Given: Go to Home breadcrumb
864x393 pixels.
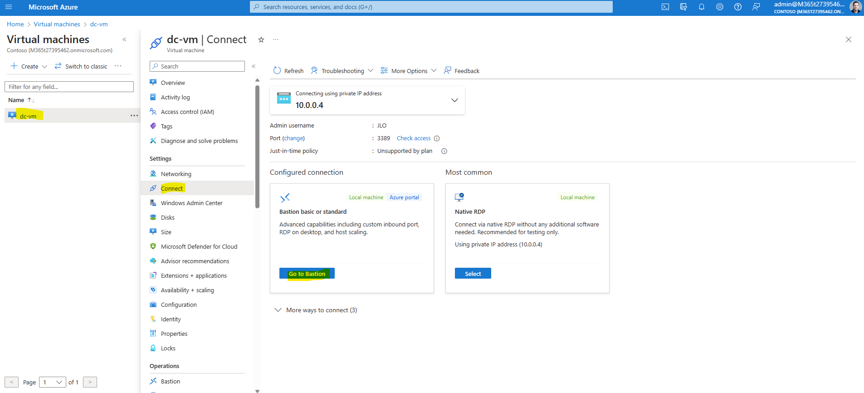Looking at the screenshot, I should [x=15, y=24].
